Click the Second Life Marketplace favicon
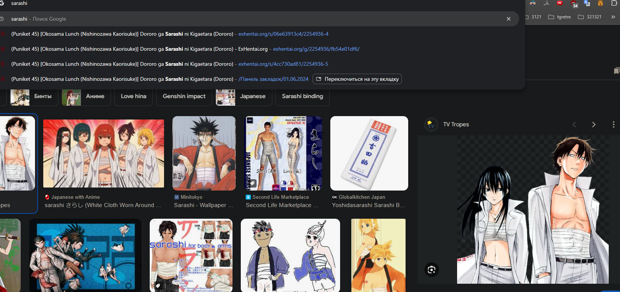620x292 pixels. pyautogui.click(x=248, y=197)
